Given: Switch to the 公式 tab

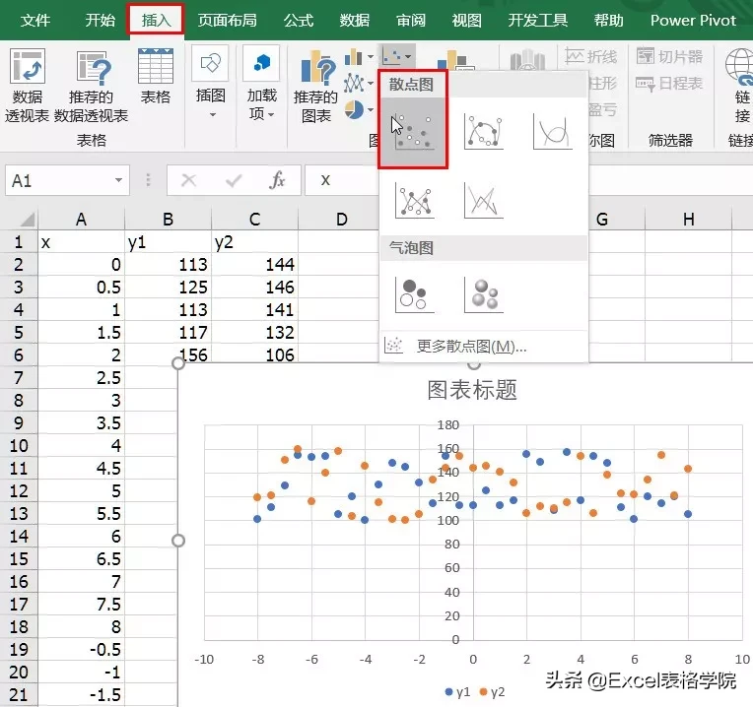Looking at the screenshot, I should pos(299,20).
